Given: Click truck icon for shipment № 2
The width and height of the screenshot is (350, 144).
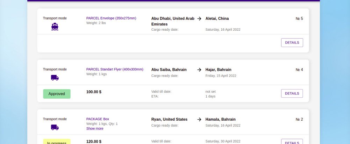Looking at the screenshot, I should click(x=55, y=127).
